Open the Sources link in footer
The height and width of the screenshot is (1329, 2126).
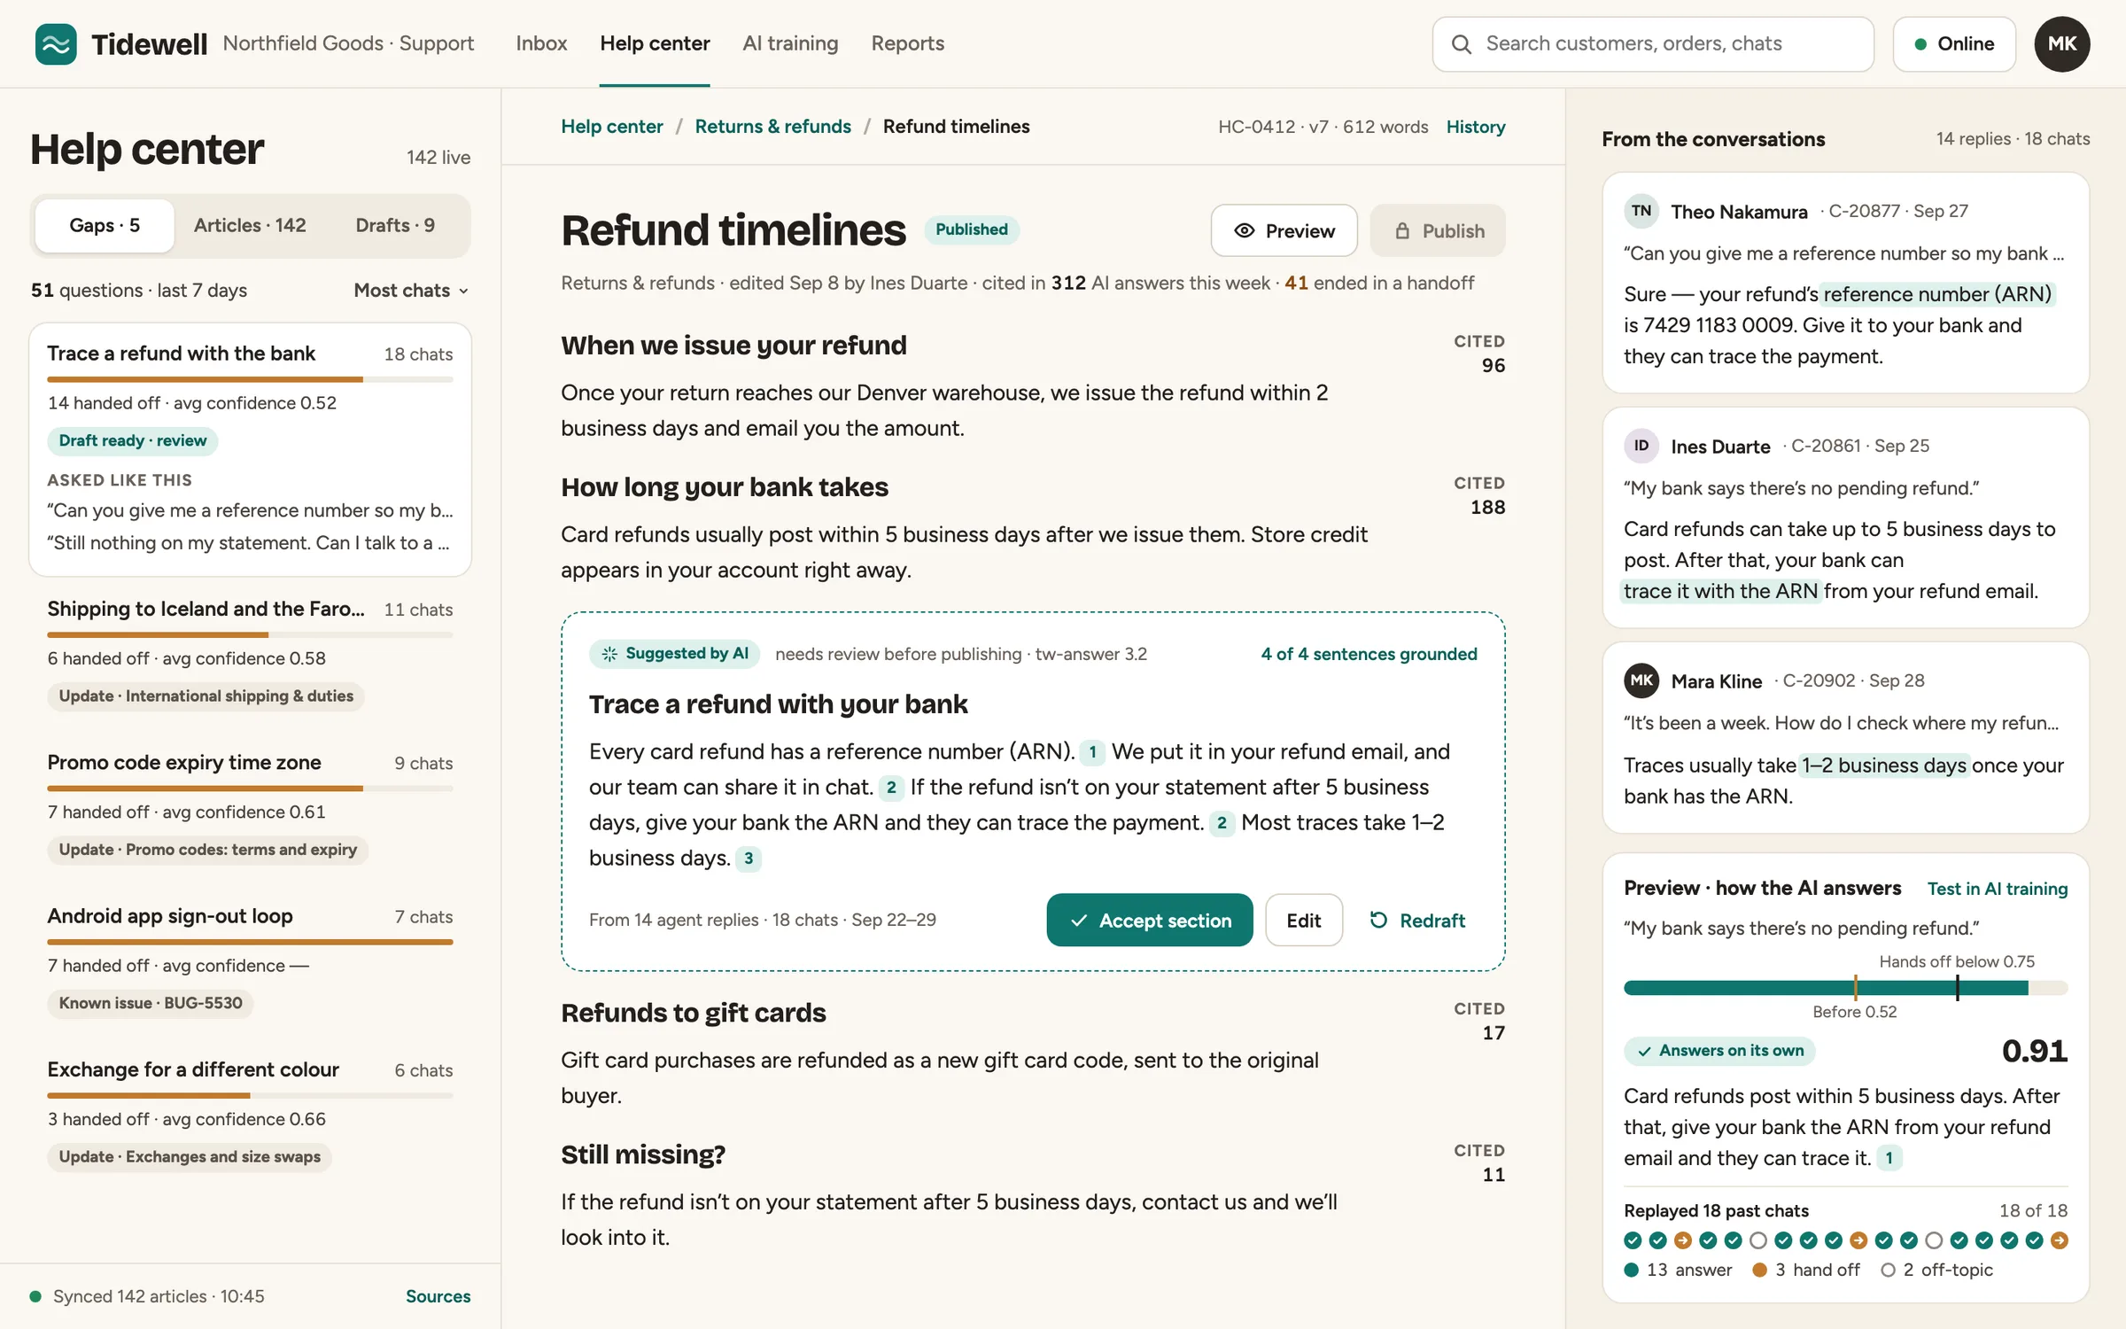point(438,1296)
